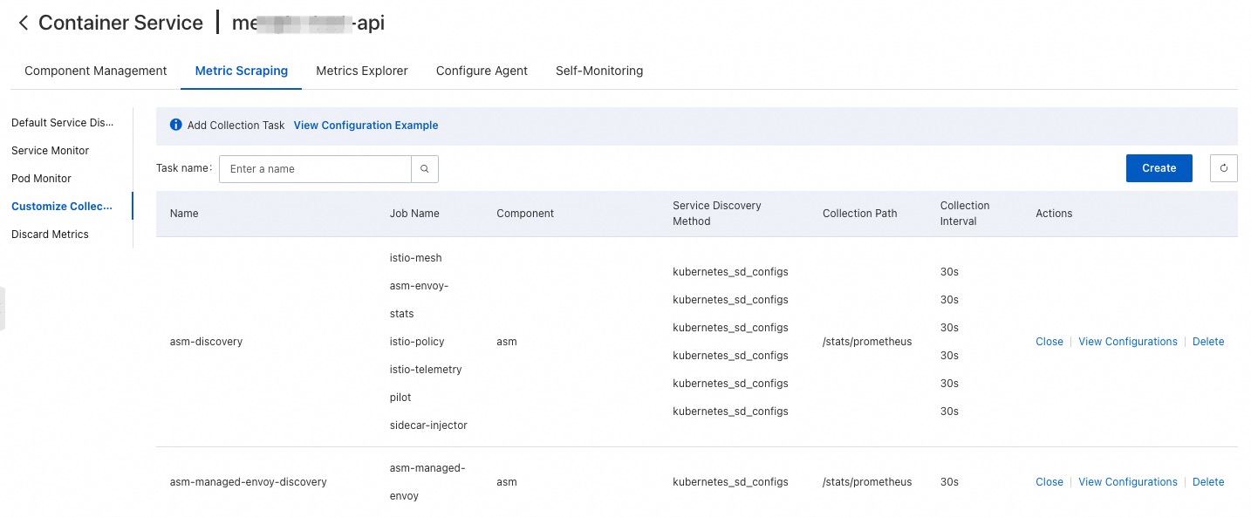Click the back arrow beside Container Service

[x=24, y=24]
